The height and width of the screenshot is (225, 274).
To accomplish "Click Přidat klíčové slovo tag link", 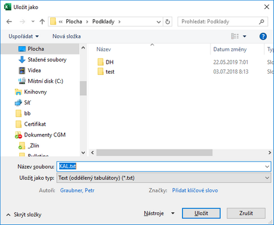I will tap(195, 190).
